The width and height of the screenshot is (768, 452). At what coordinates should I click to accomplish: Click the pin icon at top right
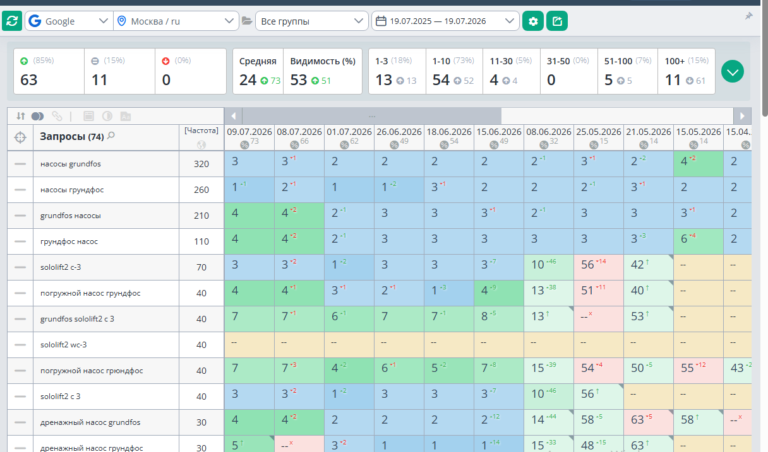[x=749, y=16]
